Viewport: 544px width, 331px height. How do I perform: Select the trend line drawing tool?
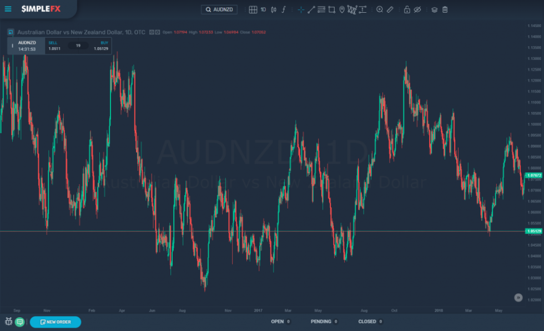click(311, 9)
